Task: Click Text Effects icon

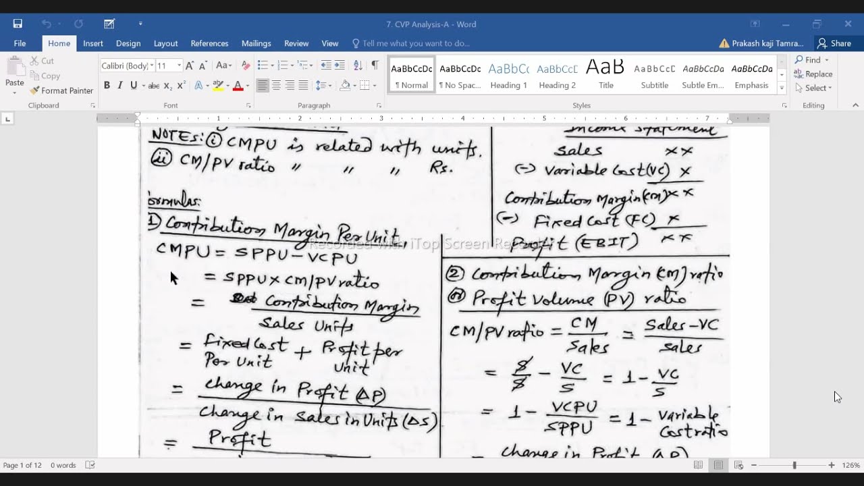Action: [x=198, y=85]
